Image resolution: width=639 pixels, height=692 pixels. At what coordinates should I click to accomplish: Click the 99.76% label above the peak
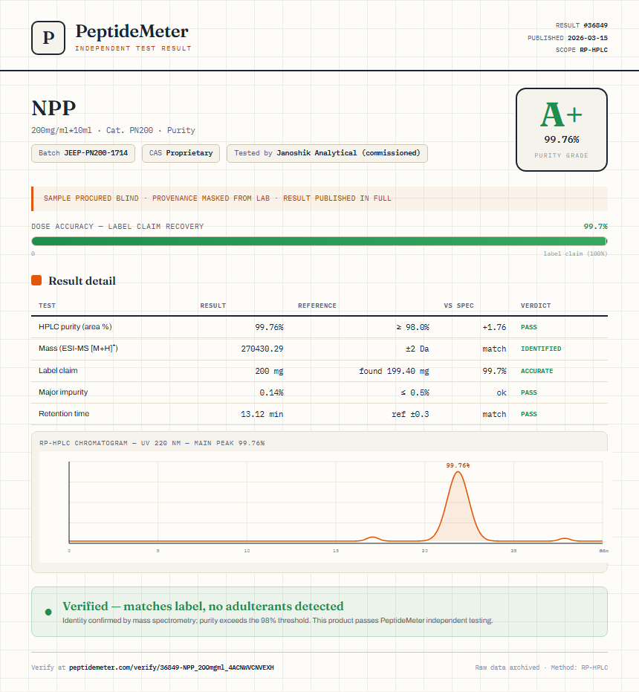(x=458, y=465)
